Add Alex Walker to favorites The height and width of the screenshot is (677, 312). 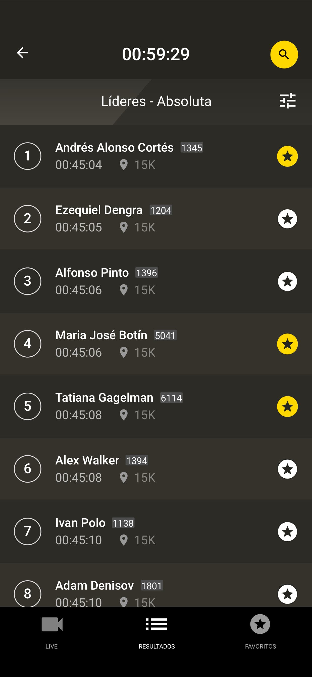click(x=287, y=469)
